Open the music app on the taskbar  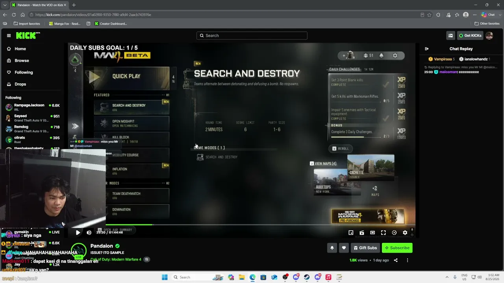[328, 277]
